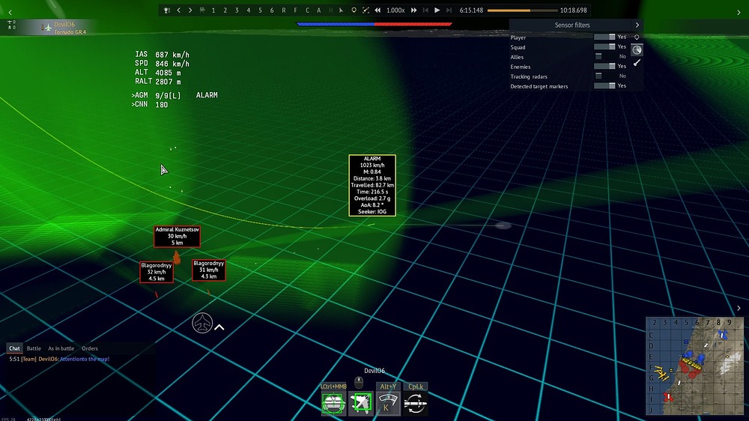Jump to next marker in replay
749x421 pixels.
tap(449, 10)
